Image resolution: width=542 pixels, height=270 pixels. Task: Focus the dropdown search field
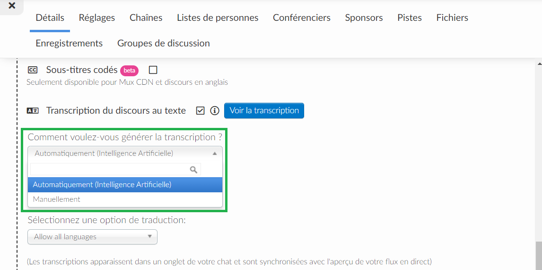point(115,169)
